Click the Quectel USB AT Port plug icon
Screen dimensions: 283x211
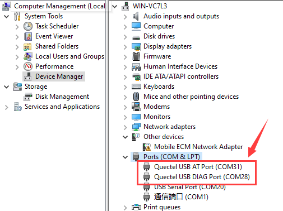pyautogui.click(x=147, y=167)
